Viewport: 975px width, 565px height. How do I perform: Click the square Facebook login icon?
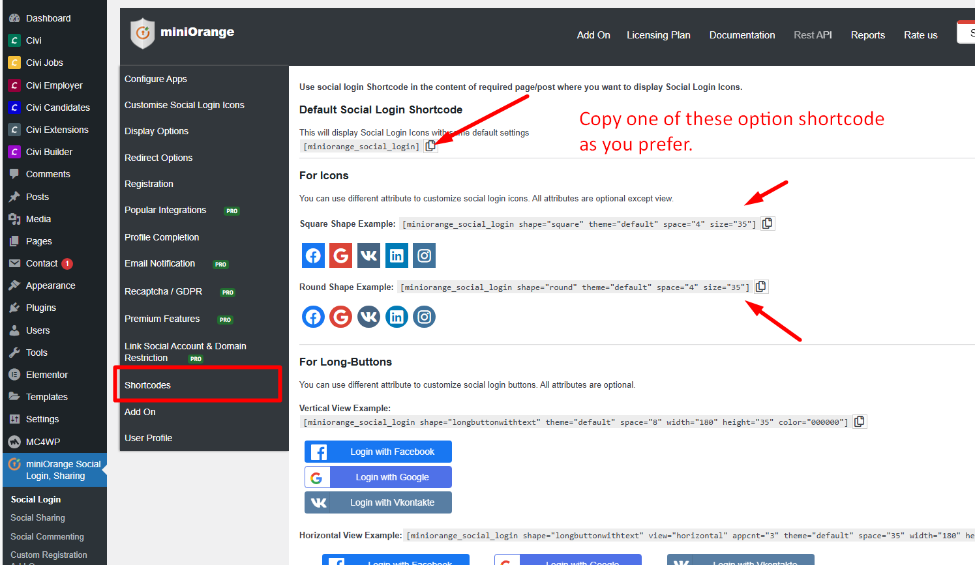313,255
